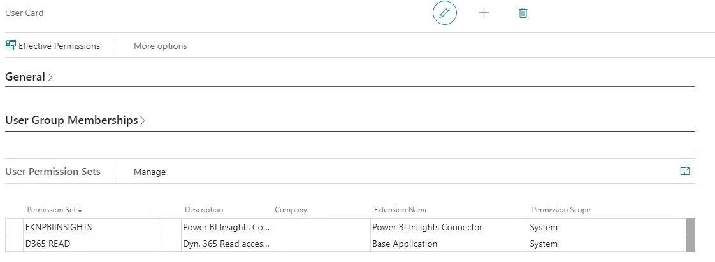Click the plus icon to add new user
The width and height of the screenshot is (715, 262).
pyautogui.click(x=484, y=13)
